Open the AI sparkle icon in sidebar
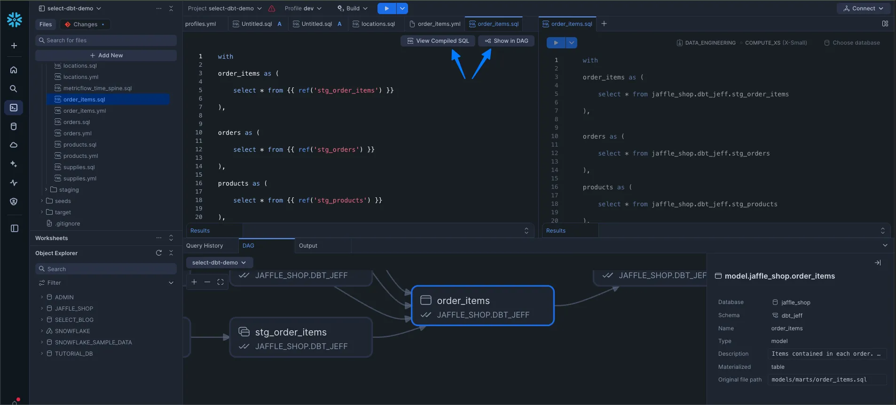 coord(14,164)
